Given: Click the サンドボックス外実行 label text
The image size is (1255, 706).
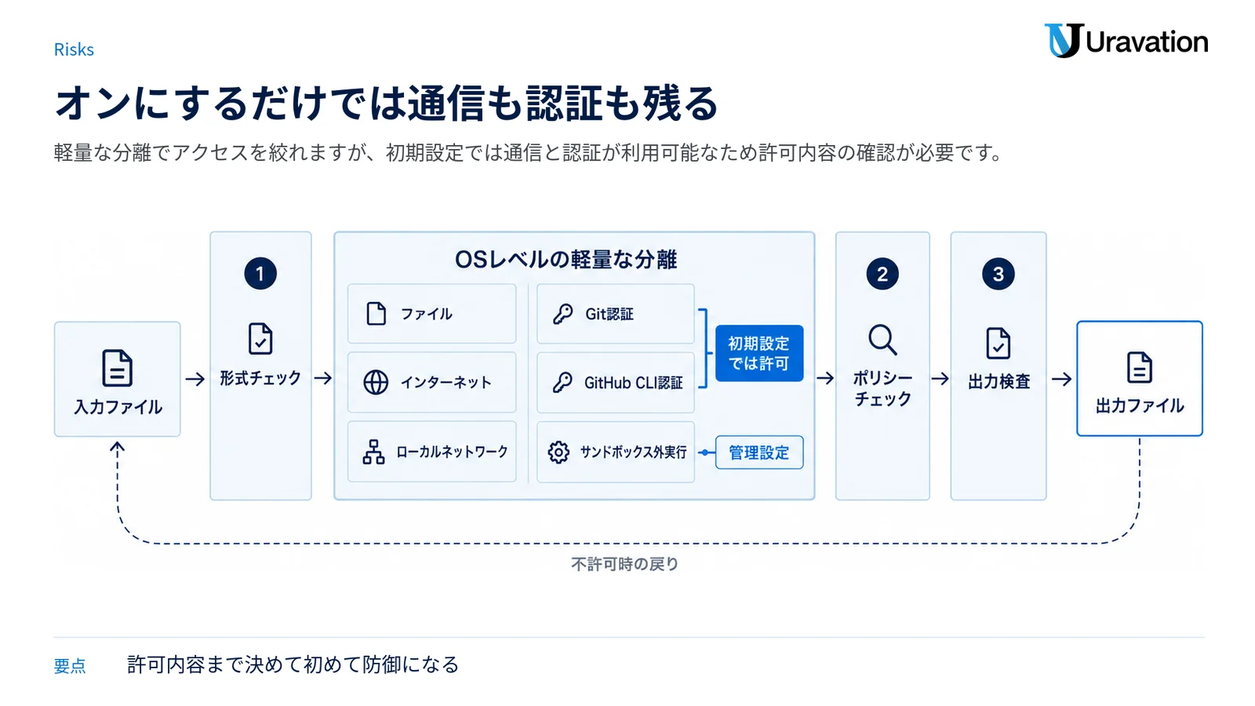Looking at the screenshot, I should pos(633,452).
